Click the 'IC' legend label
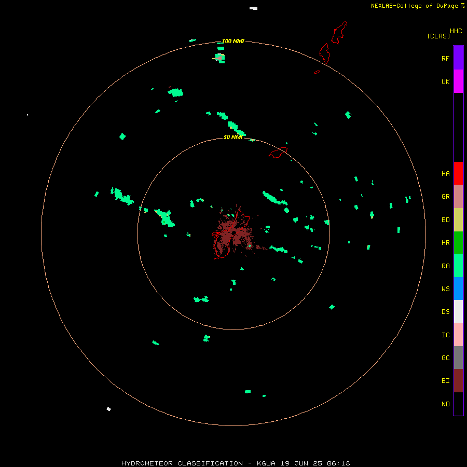Screen dimensions: 467x467 pyautogui.click(x=445, y=335)
